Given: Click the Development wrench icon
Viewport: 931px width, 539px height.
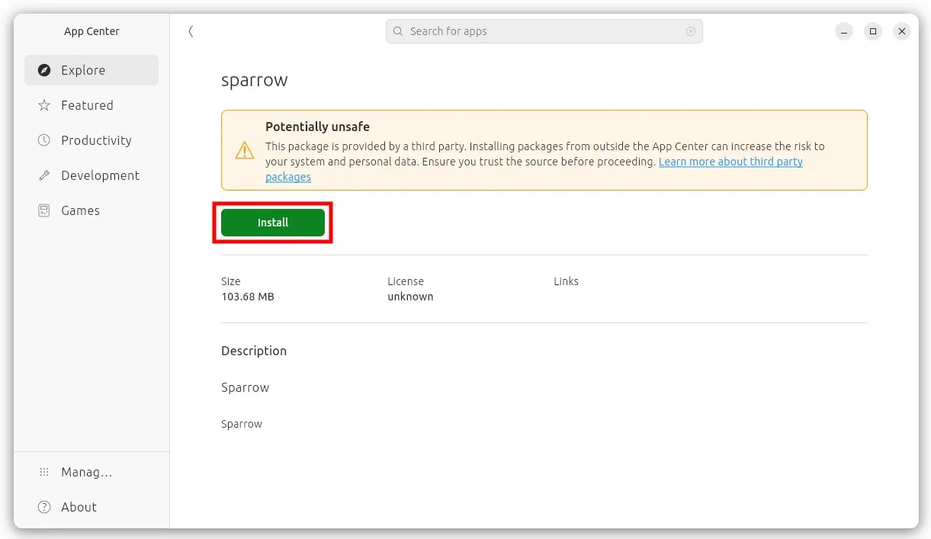Looking at the screenshot, I should click(44, 175).
